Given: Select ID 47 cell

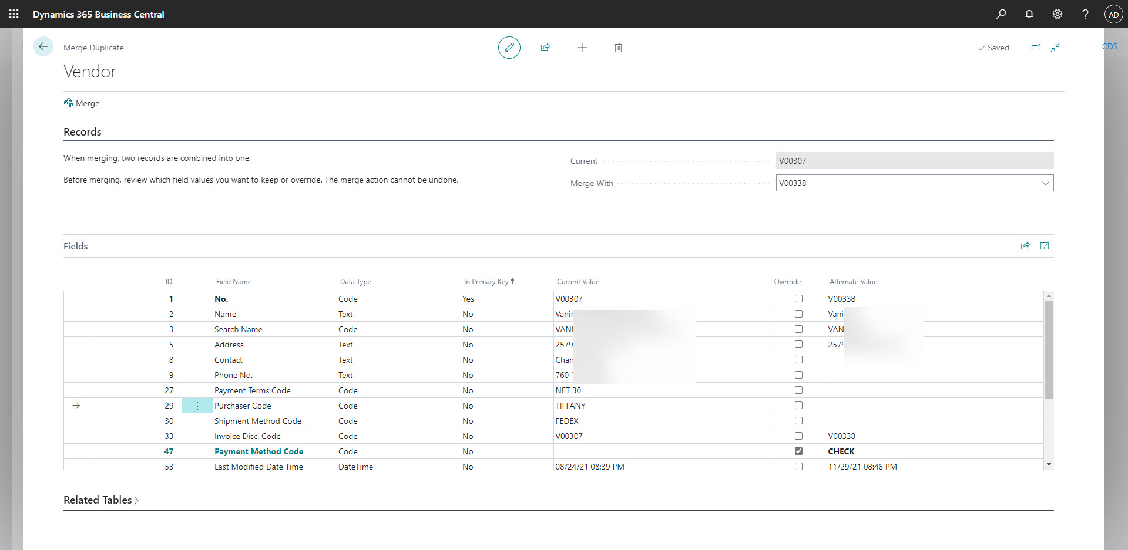Looking at the screenshot, I should (x=136, y=451).
